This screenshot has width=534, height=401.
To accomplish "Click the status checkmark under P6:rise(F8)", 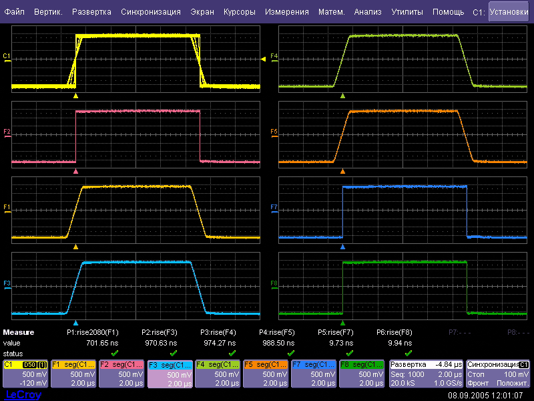I will pyautogui.click(x=408, y=352).
